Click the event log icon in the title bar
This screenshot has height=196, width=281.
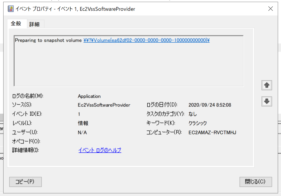pos(10,8)
